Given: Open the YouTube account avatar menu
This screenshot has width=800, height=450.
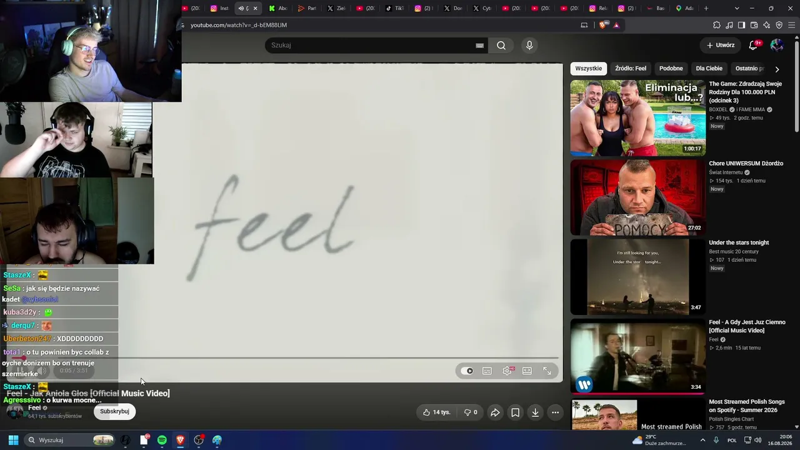Looking at the screenshot, I should pos(777,45).
